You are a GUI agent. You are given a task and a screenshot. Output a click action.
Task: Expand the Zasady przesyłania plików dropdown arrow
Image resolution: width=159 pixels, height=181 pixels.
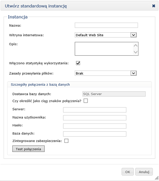134,73
